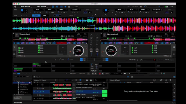Collapse the Playlists tree node

(14, 81)
